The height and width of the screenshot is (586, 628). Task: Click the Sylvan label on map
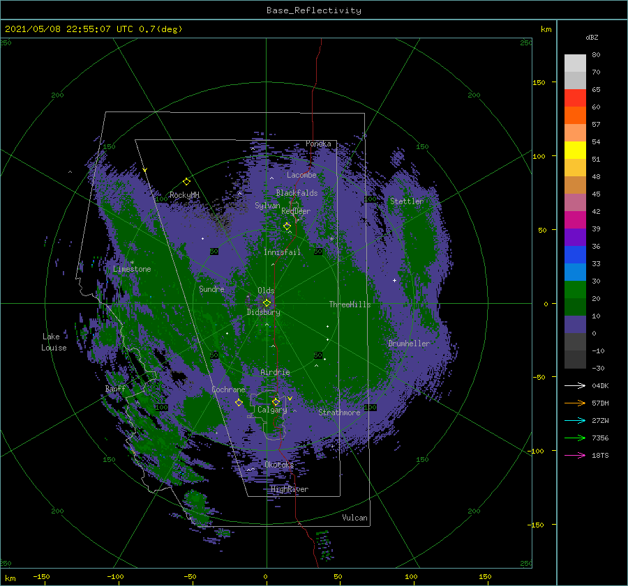[267, 206]
